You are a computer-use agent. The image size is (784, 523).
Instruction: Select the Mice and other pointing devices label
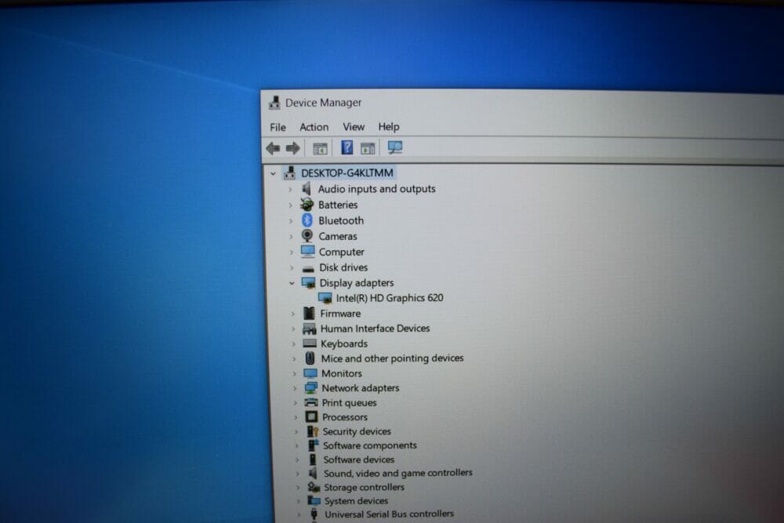click(392, 358)
